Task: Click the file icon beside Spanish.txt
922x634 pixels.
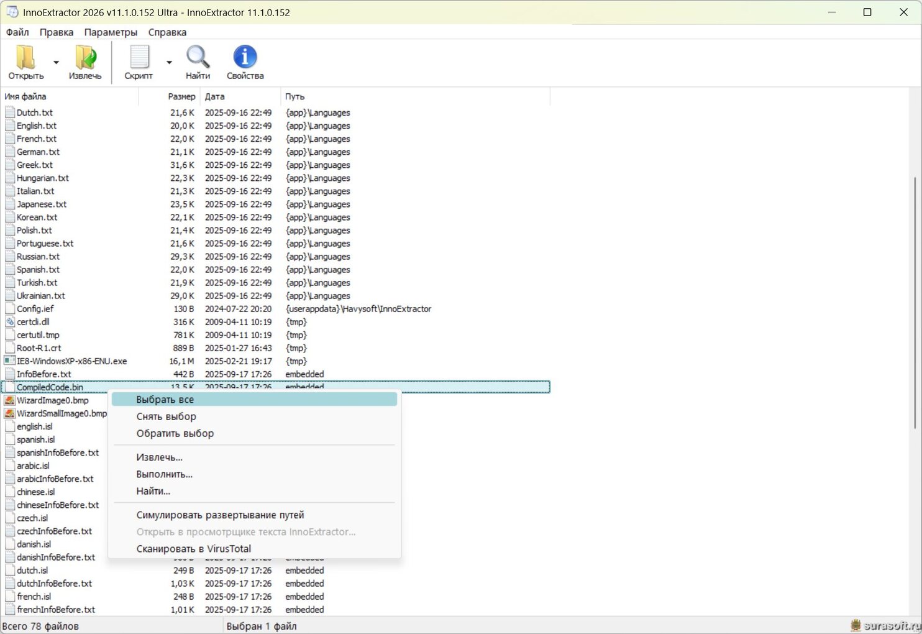Action: pyautogui.click(x=10, y=269)
